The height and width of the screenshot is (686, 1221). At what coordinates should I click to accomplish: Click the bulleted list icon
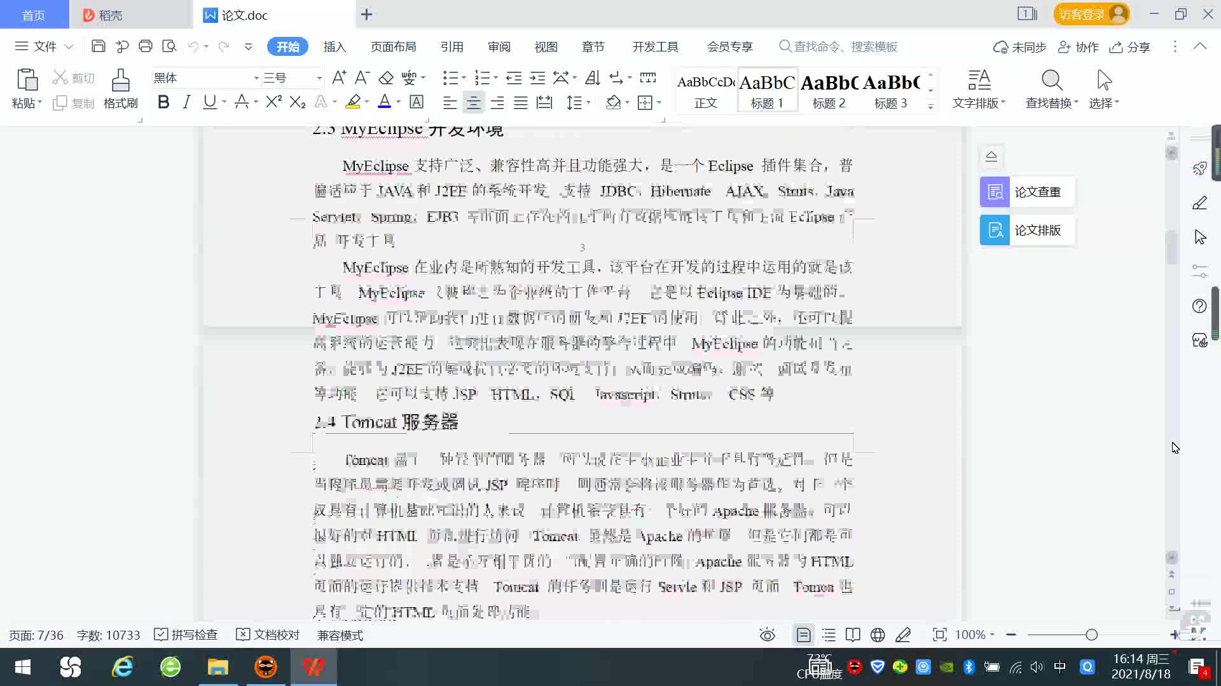450,78
